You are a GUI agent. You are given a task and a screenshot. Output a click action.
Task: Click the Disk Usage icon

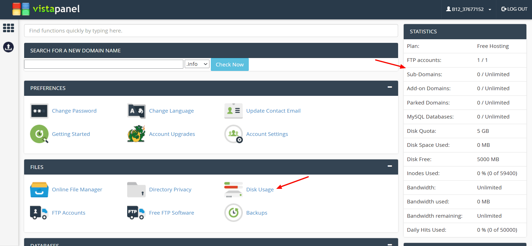click(x=233, y=190)
